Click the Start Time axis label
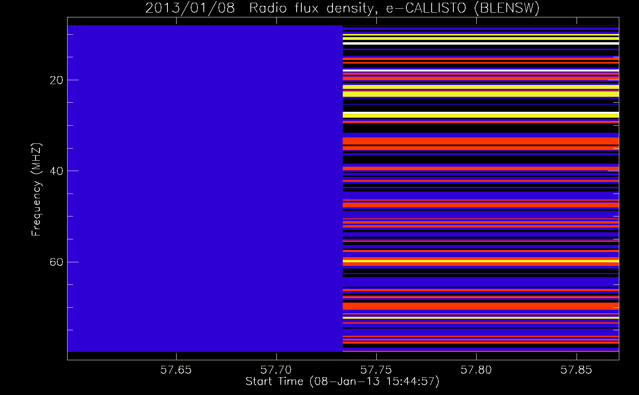 (342, 382)
